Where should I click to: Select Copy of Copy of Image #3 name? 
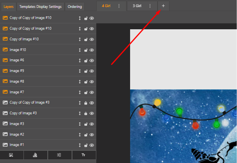click(29, 102)
